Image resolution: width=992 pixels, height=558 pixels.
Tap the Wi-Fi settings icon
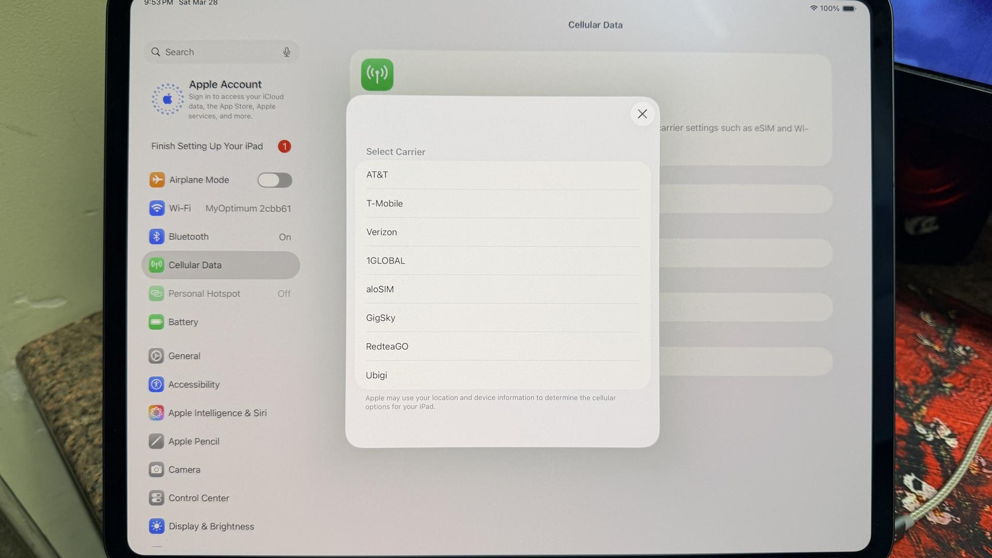coord(157,208)
